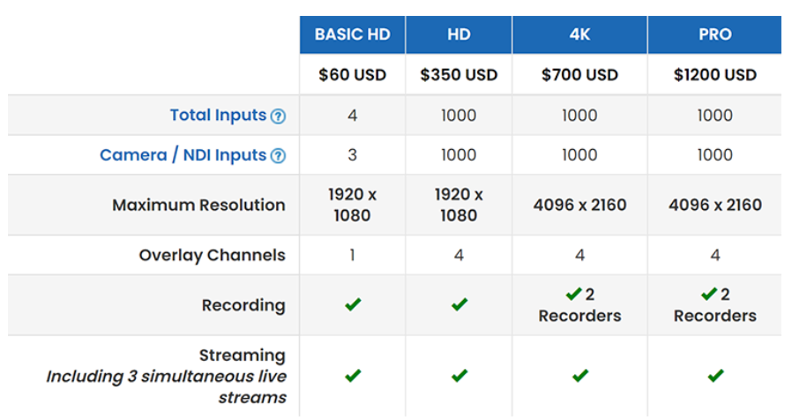Click 2 Recorders text in PRO column
This screenshot has width=807, height=420.
point(715,304)
